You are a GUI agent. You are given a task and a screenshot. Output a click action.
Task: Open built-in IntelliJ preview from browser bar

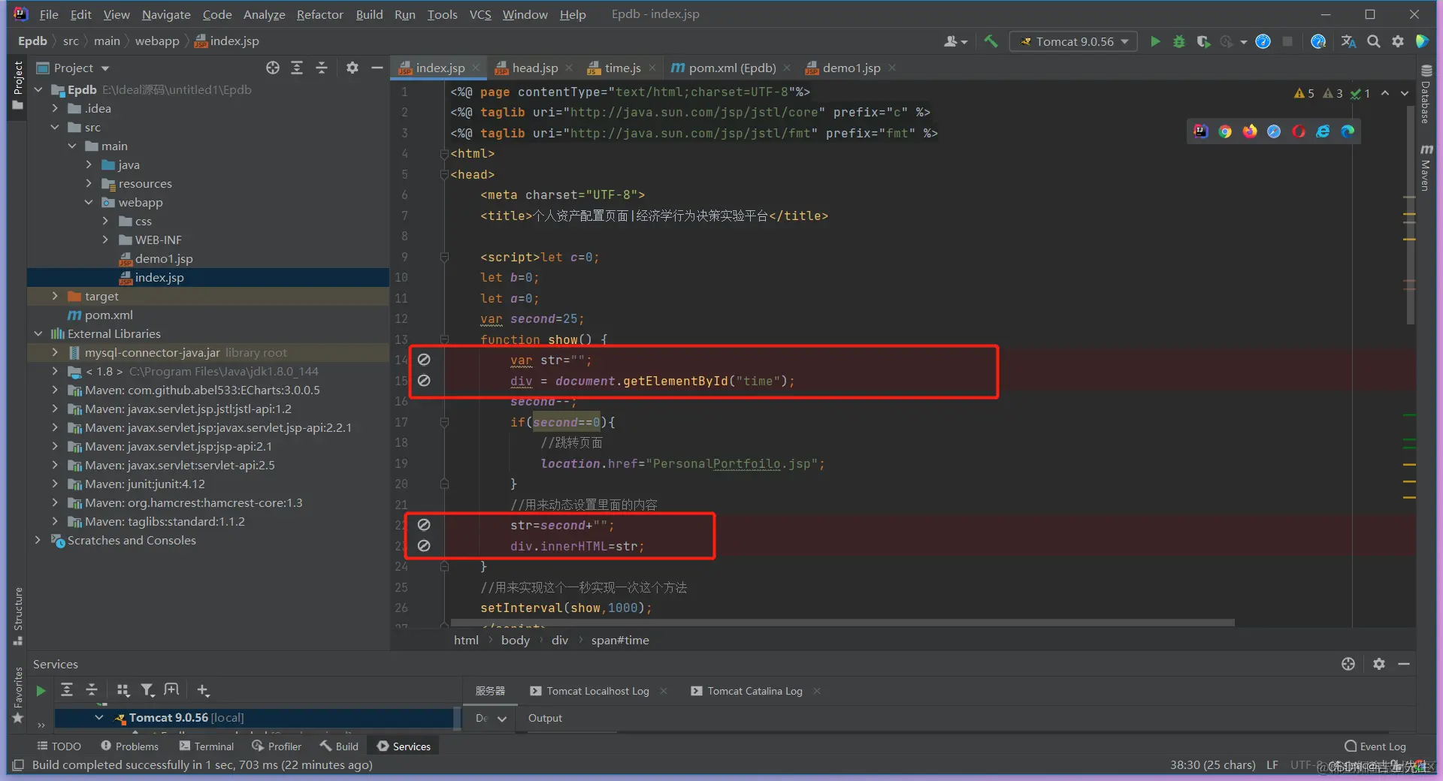[1201, 131]
